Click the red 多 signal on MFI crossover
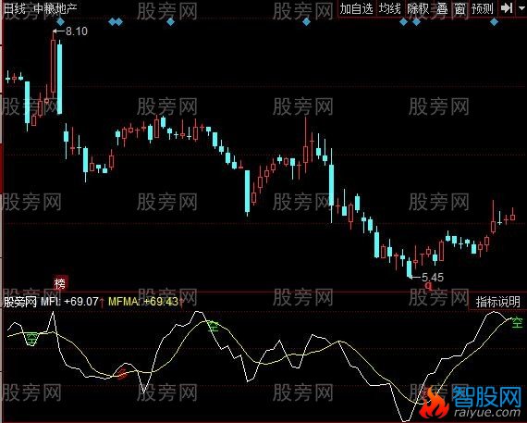This screenshot has width=527, height=423. pos(122,373)
